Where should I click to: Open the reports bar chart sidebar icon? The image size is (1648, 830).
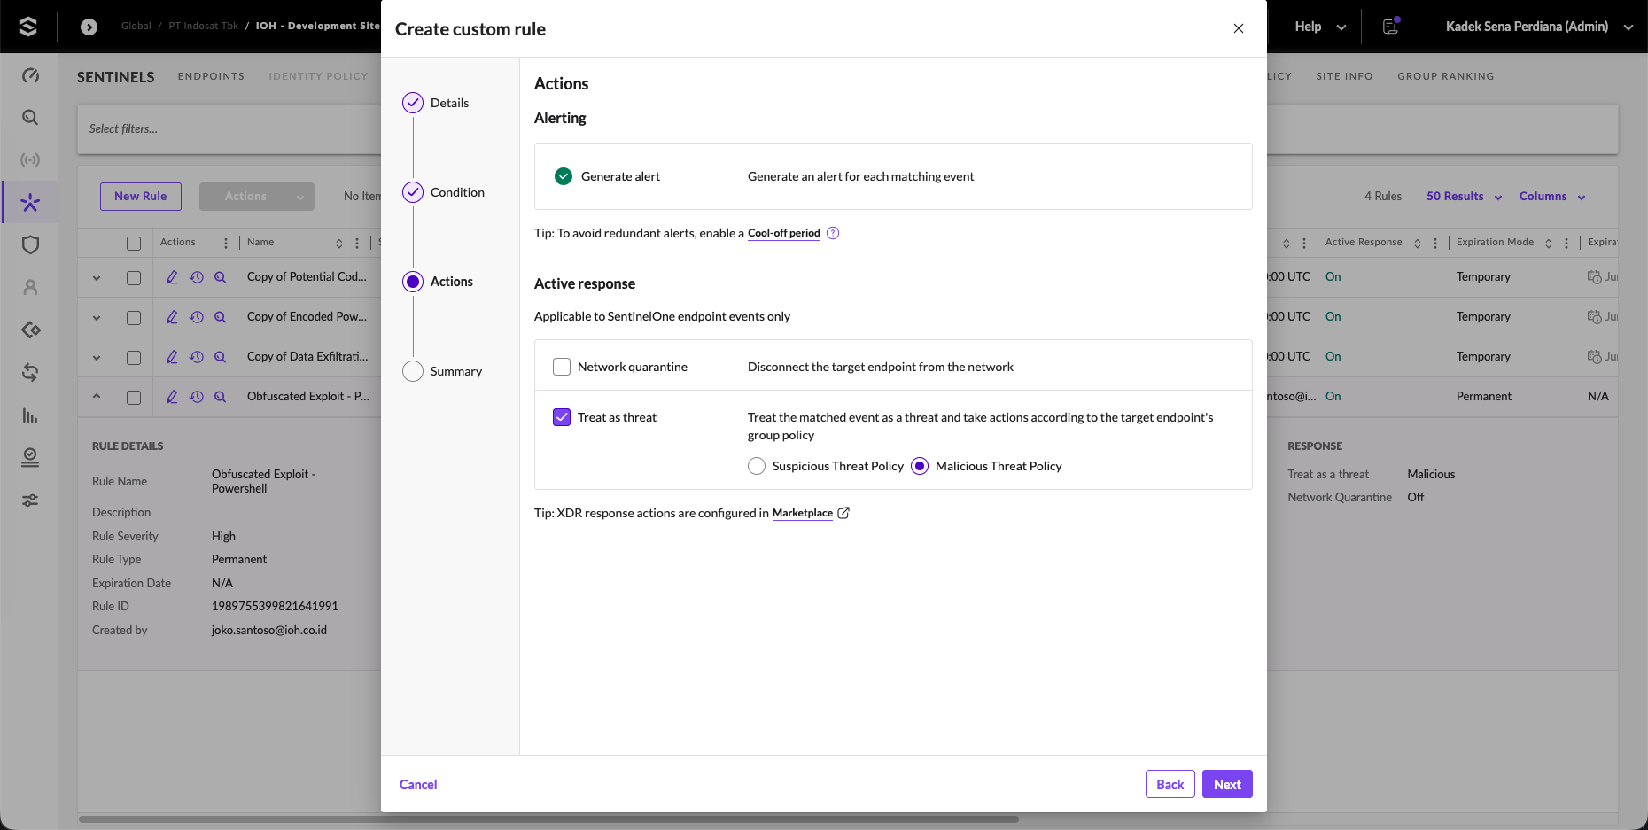click(30, 415)
